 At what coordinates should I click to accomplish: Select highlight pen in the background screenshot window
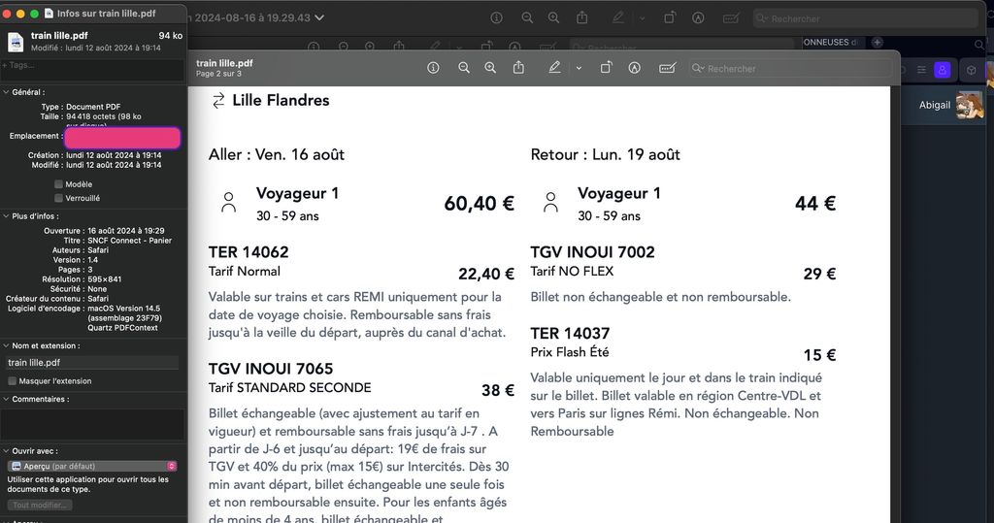coord(618,17)
